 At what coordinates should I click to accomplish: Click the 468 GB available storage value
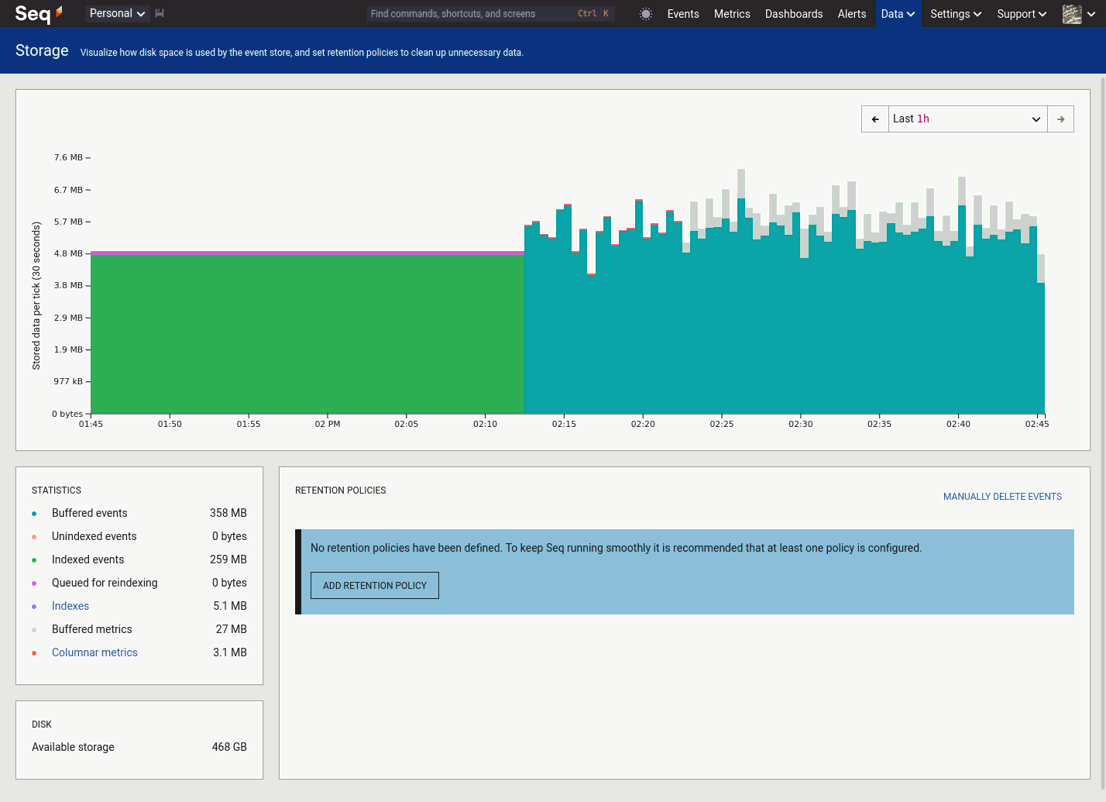[x=229, y=747]
